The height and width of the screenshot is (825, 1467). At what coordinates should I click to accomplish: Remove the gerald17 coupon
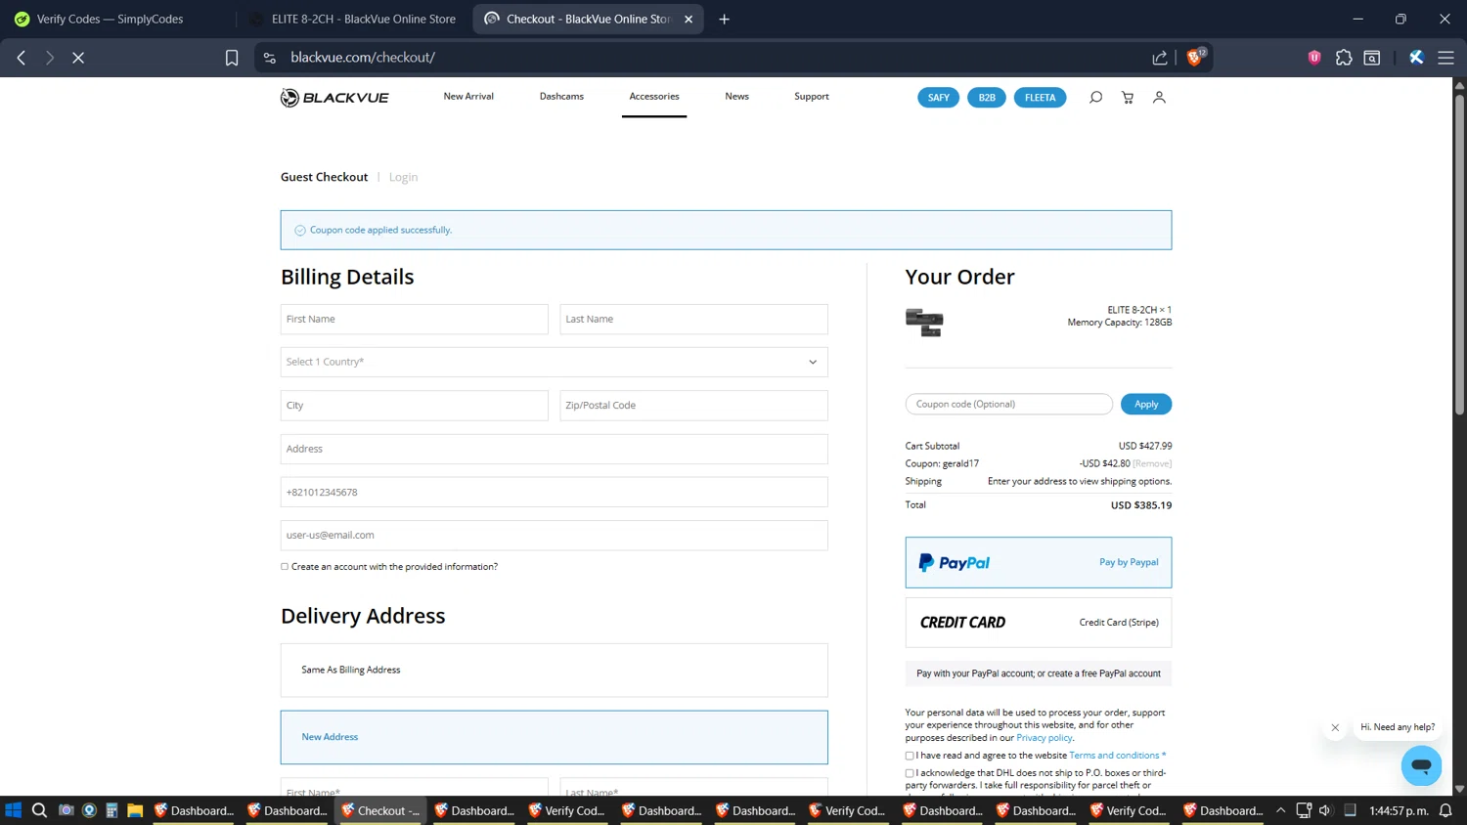coord(1152,463)
